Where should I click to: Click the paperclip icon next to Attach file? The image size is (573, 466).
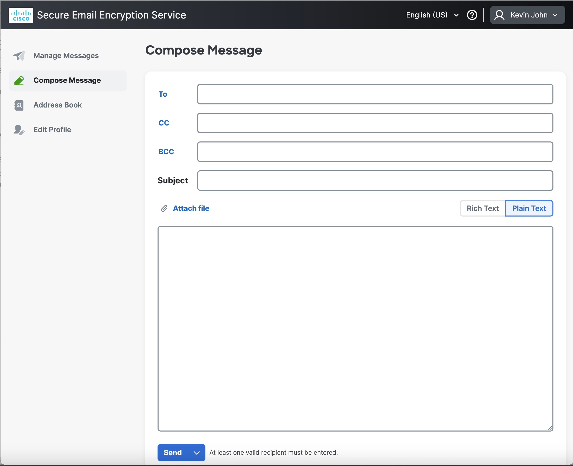(164, 208)
